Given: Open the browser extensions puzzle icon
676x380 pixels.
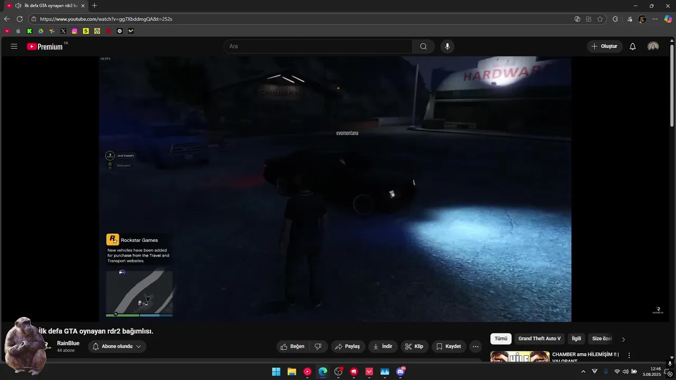Looking at the screenshot, I should pyautogui.click(x=615, y=19).
